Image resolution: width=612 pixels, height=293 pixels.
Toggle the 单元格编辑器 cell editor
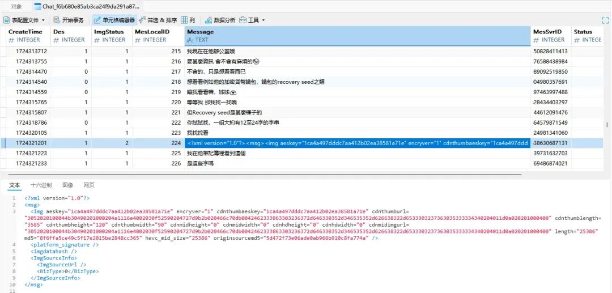click(x=114, y=20)
